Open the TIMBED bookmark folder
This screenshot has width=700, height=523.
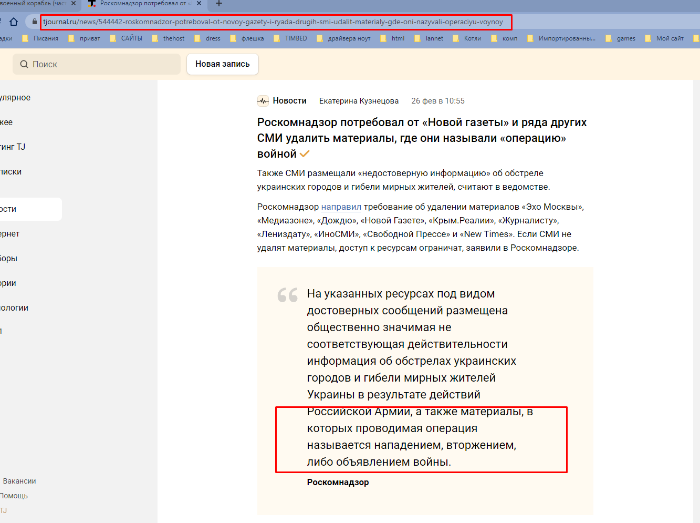coord(290,38)
